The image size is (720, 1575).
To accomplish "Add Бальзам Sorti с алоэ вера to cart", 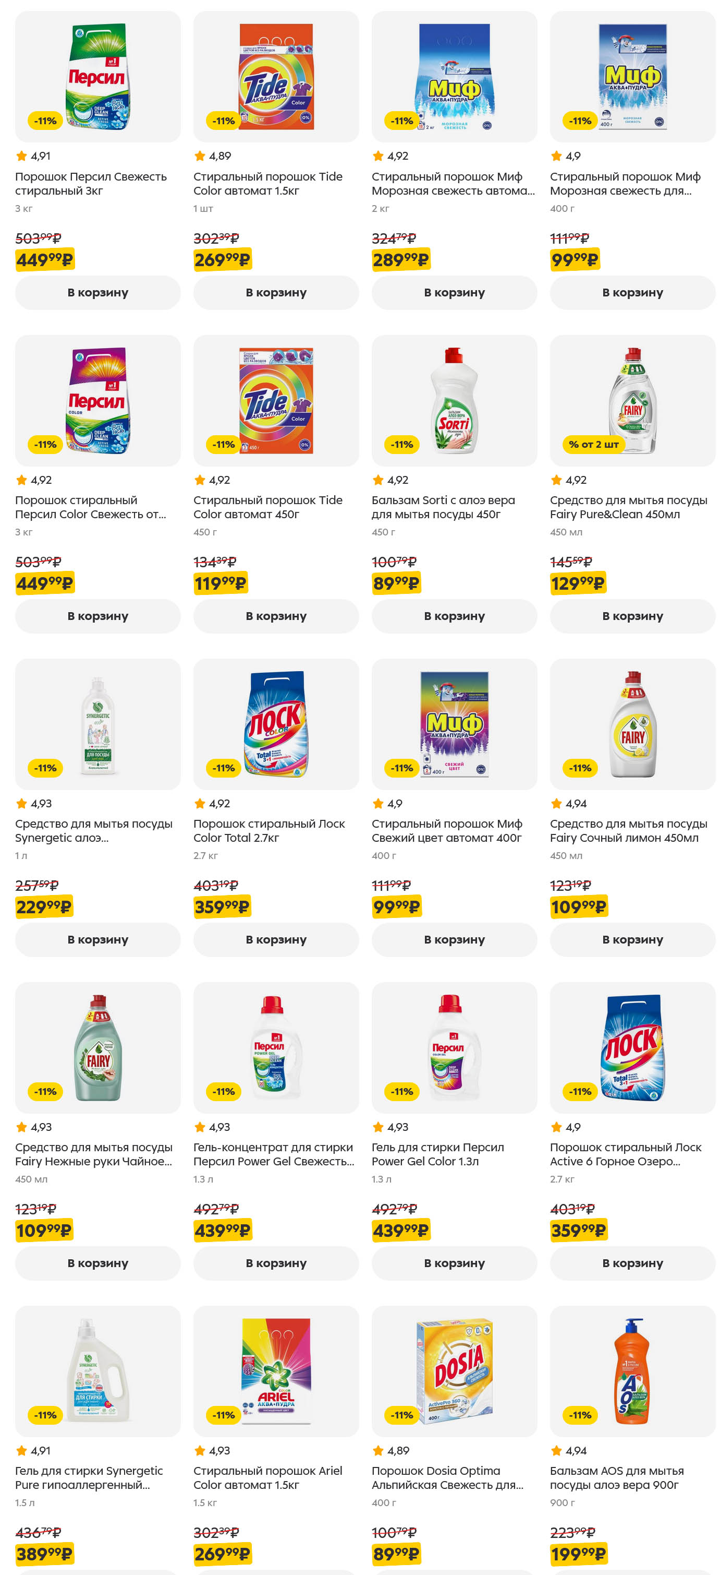I will click(x=456, y=616).
